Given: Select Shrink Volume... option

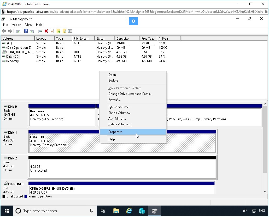Looking at the screenshot, I should tap(133, 113).
